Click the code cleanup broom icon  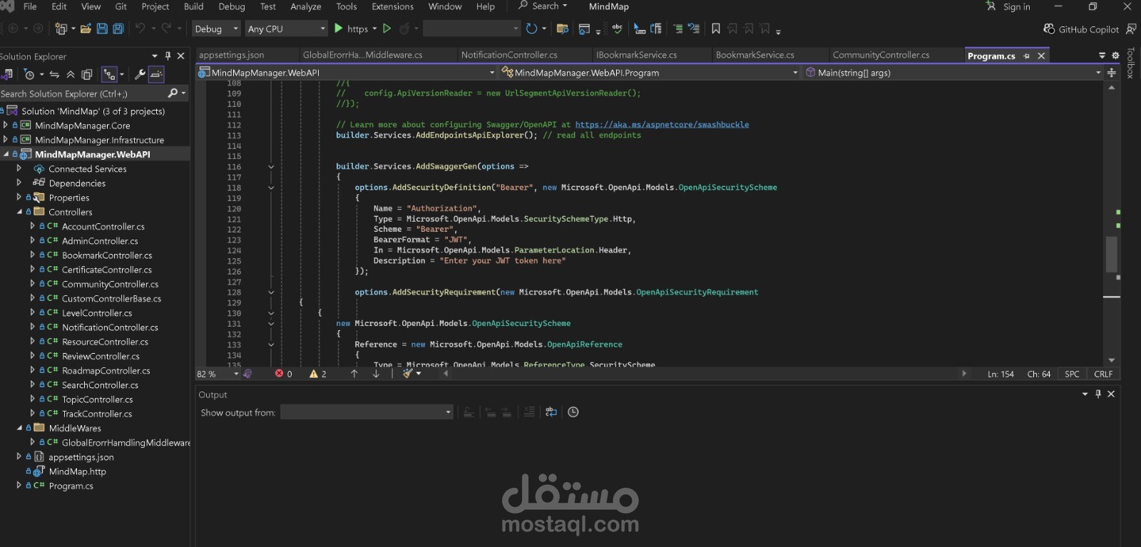pyautogui.click(x=408, y=374)
